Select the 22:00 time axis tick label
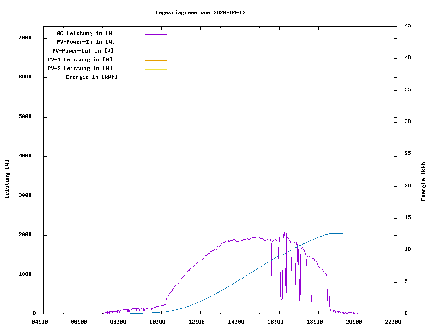 point(393,322)
